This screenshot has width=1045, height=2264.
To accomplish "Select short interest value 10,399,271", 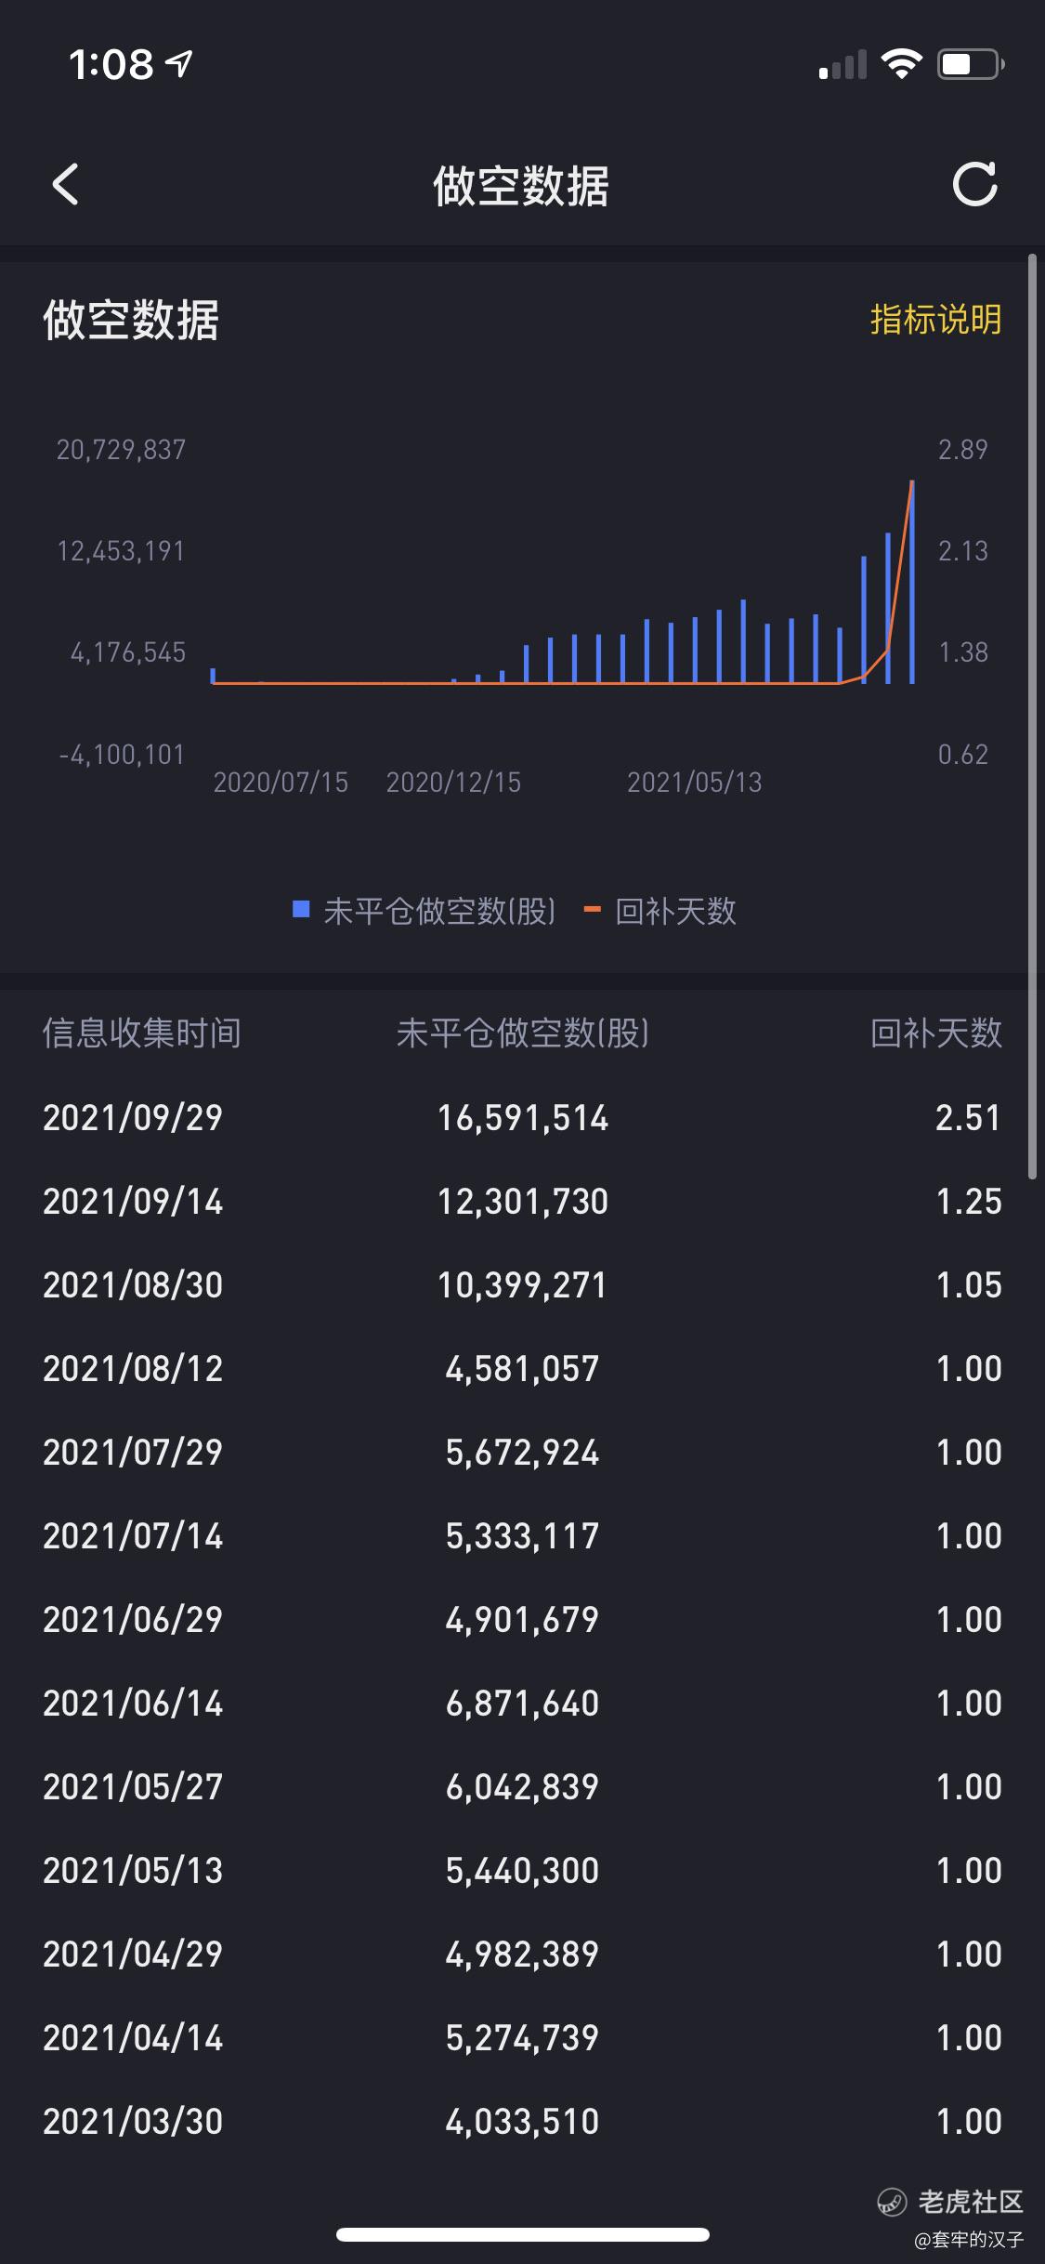I will [x=523, y=1284].
